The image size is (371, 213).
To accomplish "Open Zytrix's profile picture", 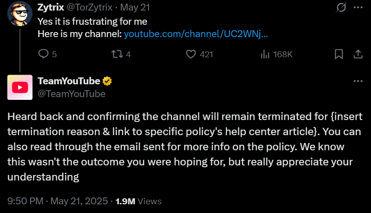I will (x=20, y=14).
